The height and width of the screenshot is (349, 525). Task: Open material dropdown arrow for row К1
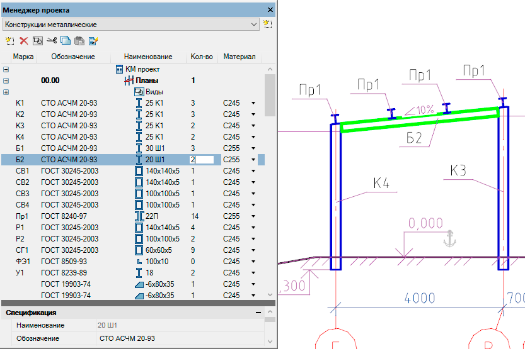coord(253,103)
